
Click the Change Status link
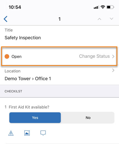[94, 56]
